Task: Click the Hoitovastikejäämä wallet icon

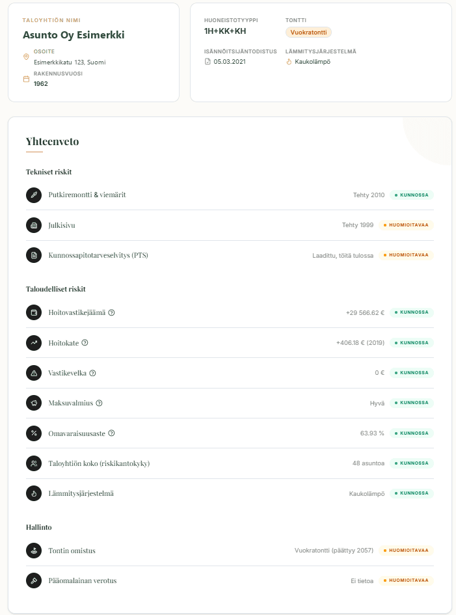Action: [x=33, y=312]
